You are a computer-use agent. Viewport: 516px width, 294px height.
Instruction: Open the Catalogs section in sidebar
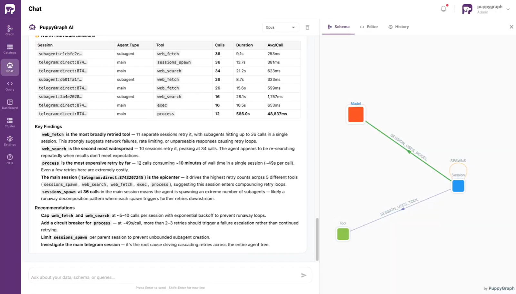pos(10,49)
